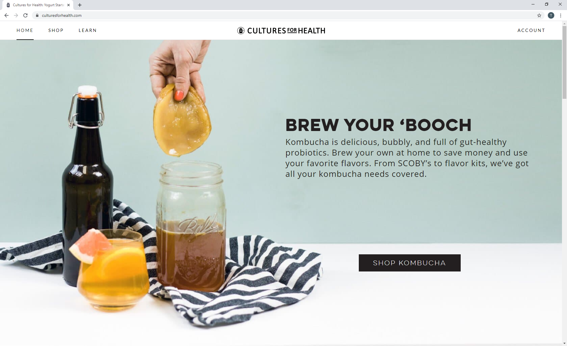Click the vertical scrollbar thumb
This screenshot has height=346, width=567.
coord(564,62)
